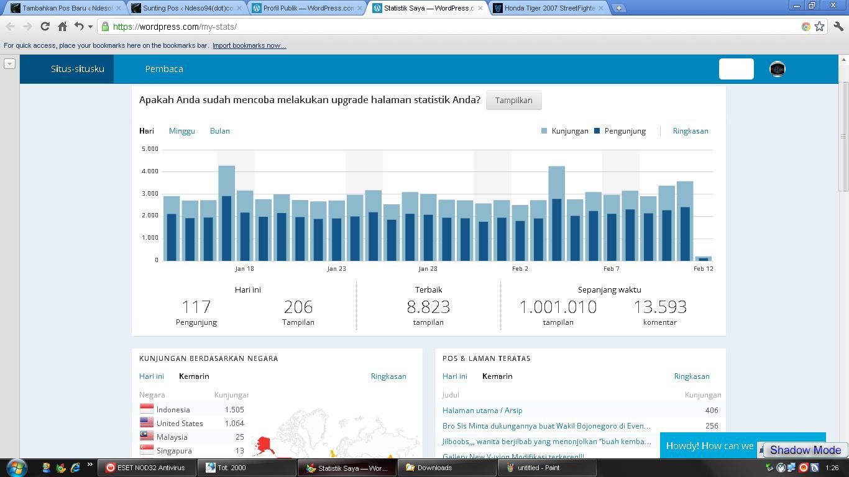The width and height of the screenshot is (849, 477).
Task: Select Hari ini in country visits panel
Action: (x=151, y=376)
